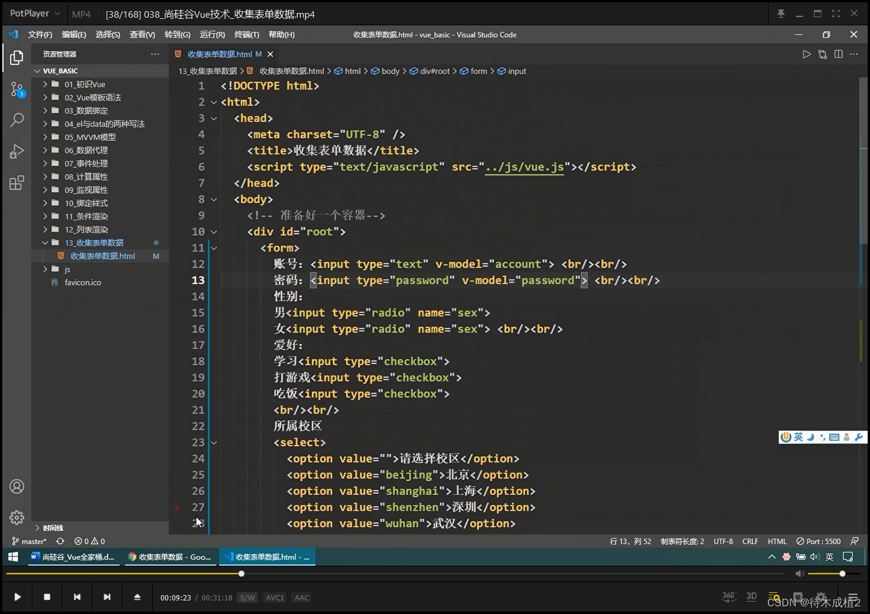Open changes compare icon in editor toolbar

(x=822, y=54)
